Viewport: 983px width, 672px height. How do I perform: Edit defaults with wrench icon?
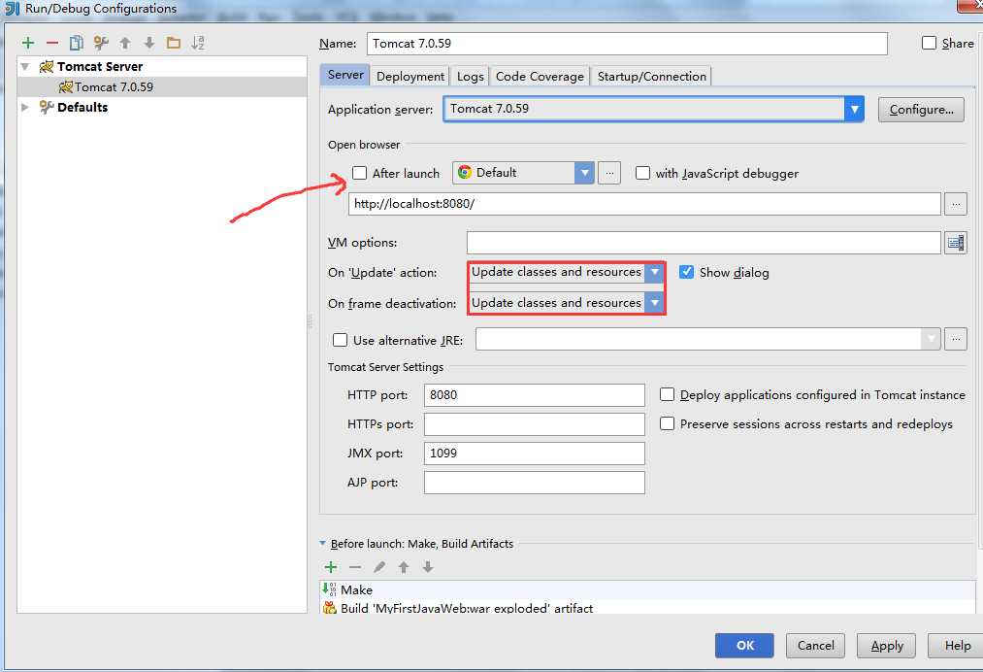tap(101, 43)
